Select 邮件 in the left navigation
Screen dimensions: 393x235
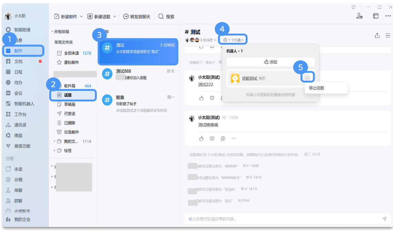coord(23,51)
